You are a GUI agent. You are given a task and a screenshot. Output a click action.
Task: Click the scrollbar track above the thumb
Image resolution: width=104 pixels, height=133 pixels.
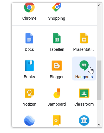point(99,34)
